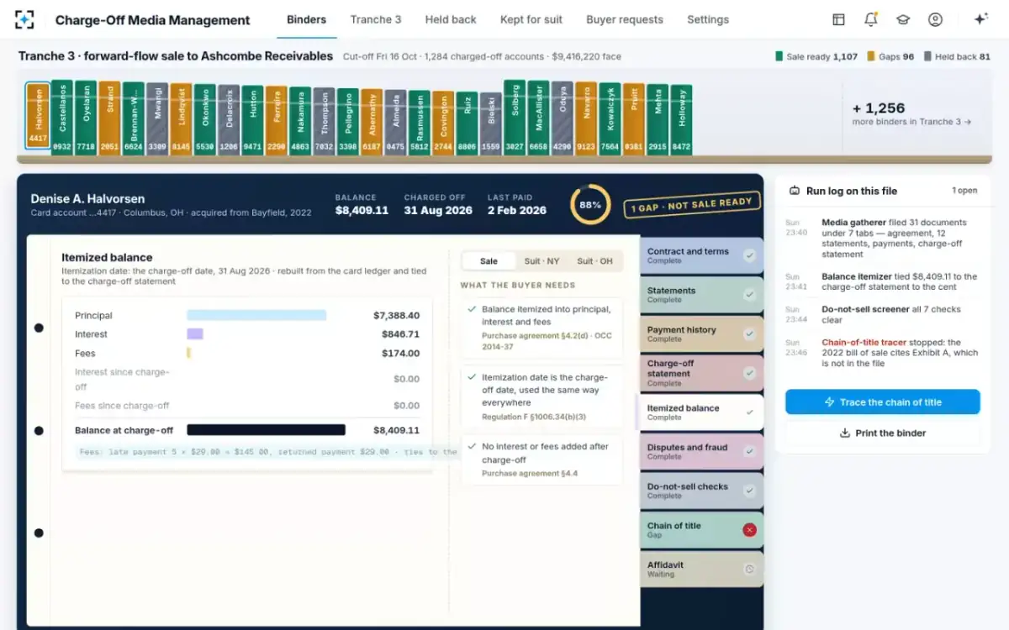Click Purchase agreement §4.4 citation
The image size is (1009, 630).
[x=530, y=474]
